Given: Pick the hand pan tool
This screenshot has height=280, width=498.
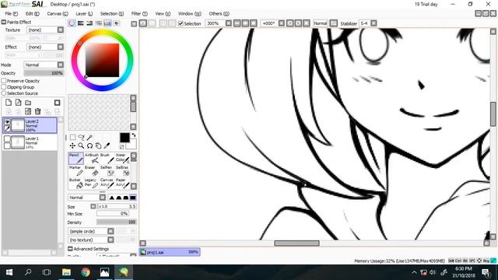Looking at the screenshot, I should (x=99, y=145).
